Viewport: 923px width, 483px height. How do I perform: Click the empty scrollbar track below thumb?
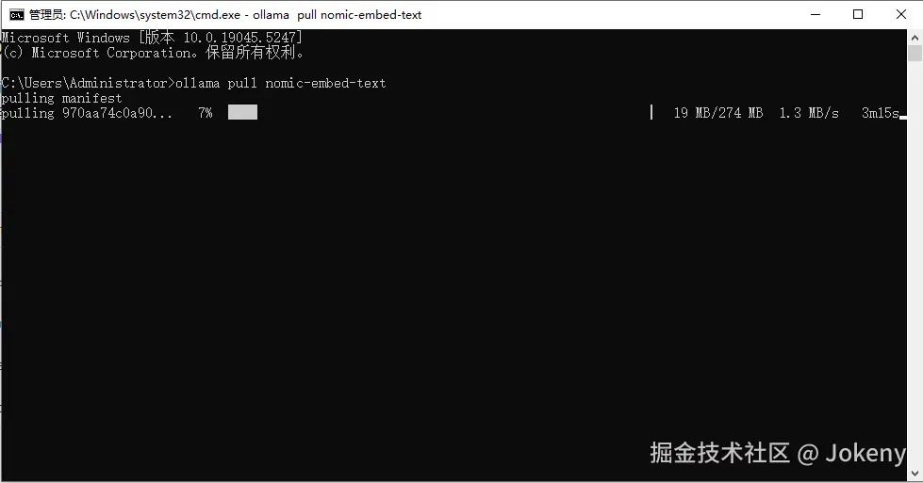[x=915, y=264]
